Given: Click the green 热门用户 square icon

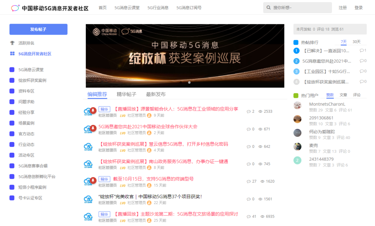Looking at the screenshot, I should coord(296,95).
